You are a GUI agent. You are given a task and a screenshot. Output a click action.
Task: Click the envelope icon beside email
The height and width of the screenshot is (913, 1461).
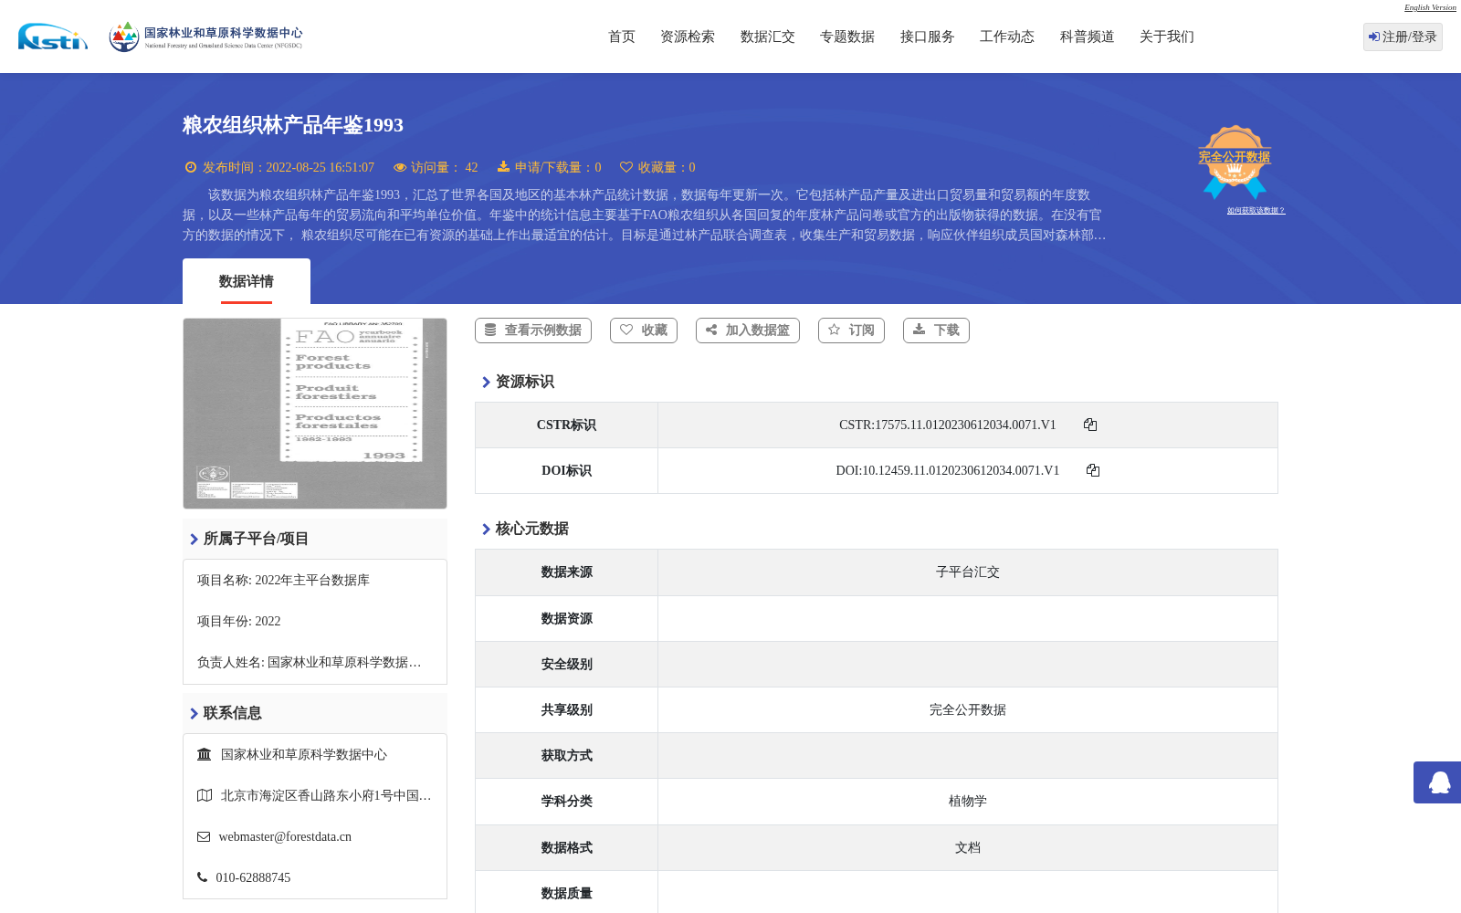click(x=204, y=836)
